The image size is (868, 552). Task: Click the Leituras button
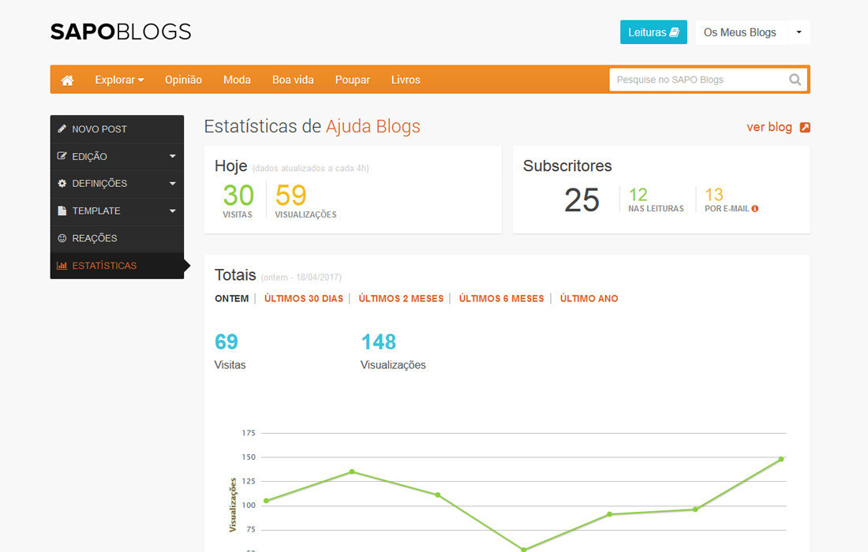[x=653, y=32]
